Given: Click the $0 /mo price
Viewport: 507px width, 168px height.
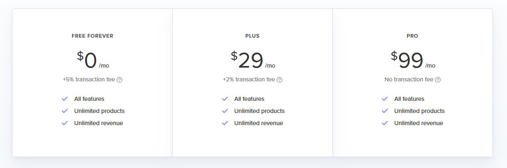Looking at the screenshot, I should tap(93, 61).
